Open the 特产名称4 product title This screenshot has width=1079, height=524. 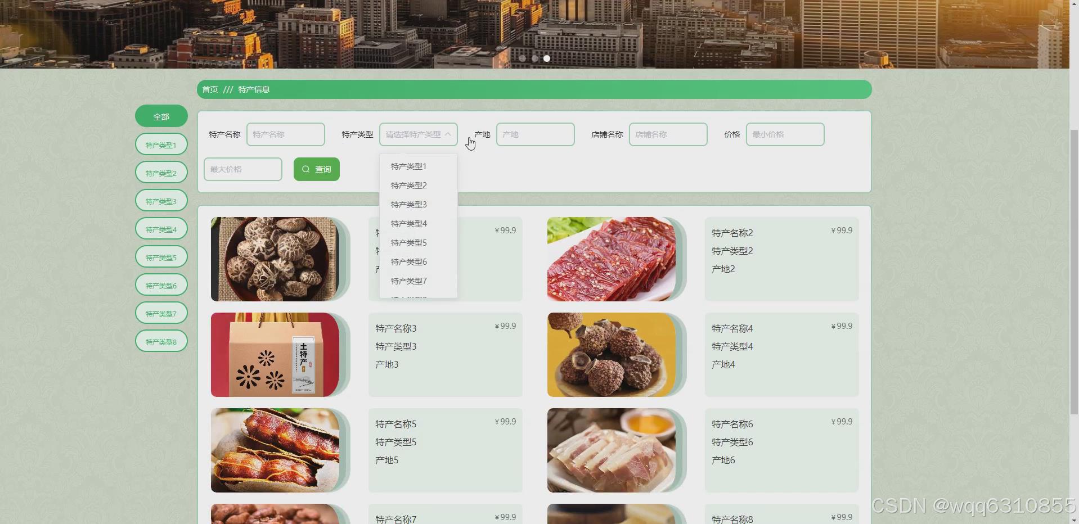732,328
